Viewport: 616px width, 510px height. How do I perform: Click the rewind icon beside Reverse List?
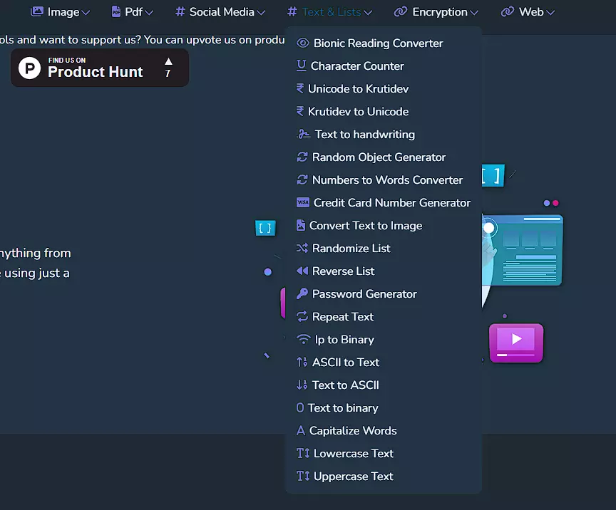point(302,271)
